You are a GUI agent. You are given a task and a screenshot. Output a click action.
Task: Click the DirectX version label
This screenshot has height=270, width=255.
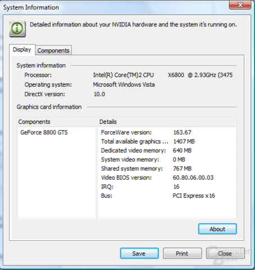pos(44,94)
